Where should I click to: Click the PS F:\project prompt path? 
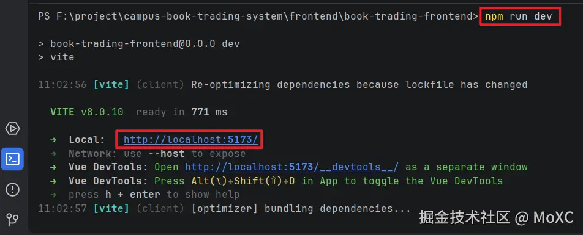pyautogui.click(x=258, y=16)
